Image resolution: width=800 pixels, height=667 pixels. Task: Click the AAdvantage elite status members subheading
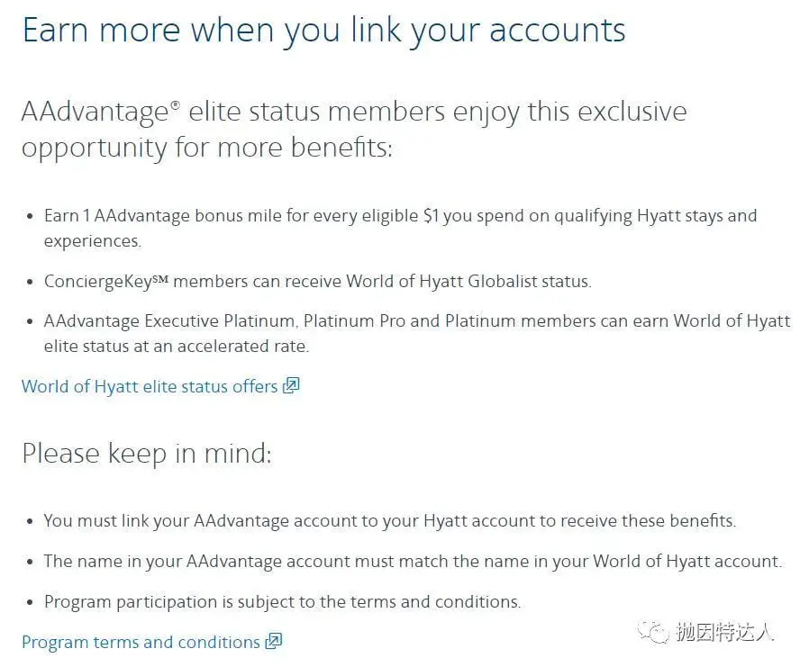pos(354,130)
